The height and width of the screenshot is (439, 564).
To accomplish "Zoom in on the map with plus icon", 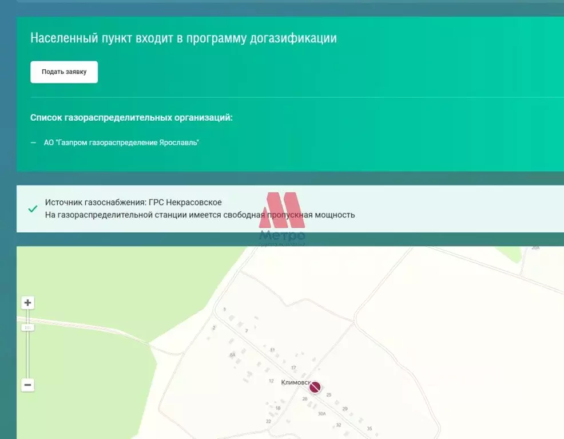I will pyautogui.click(x=27, y=302).
